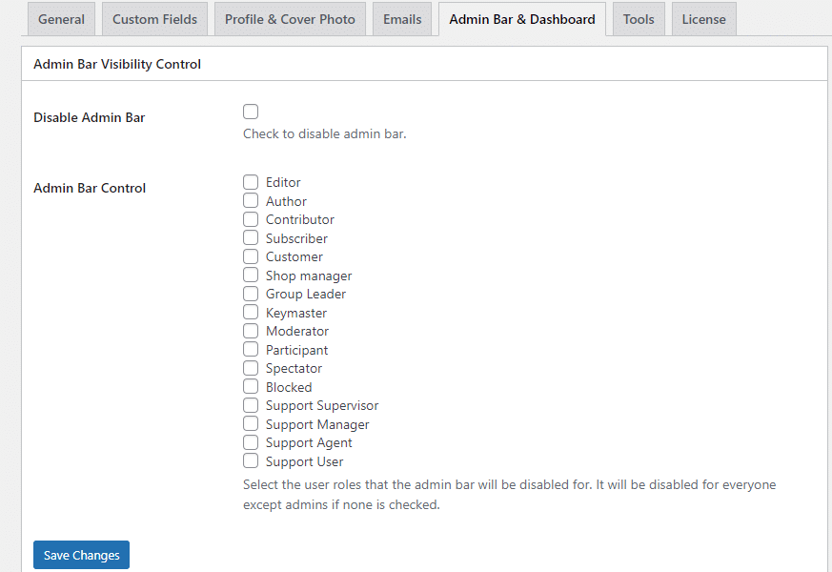Enable admin bar control for Editor role
The width and height of the screenshot is (832, 572).
click(250, 182)
